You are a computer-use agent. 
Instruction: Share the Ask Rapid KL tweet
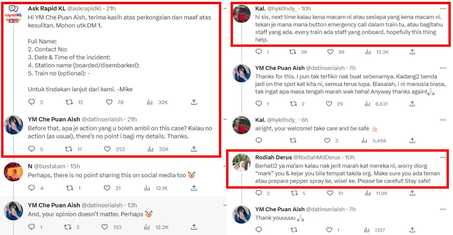pyautogui.click(x=194, y=102)
